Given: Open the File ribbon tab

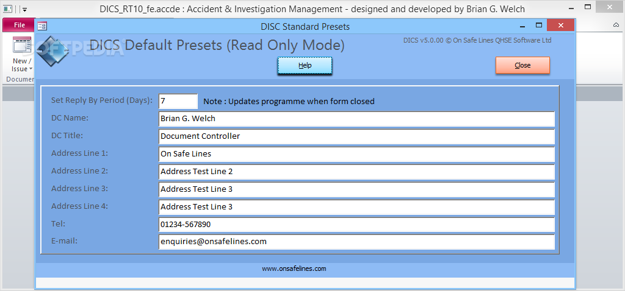Looking at the screenshot, I should click(19, 25).
